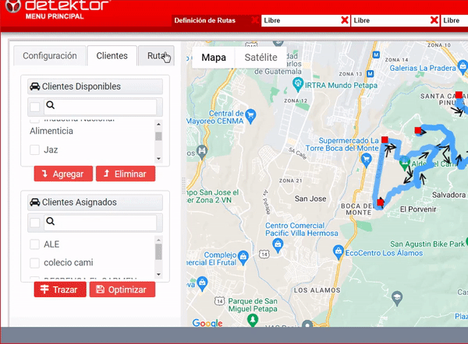Check the ALE client checkbox
The width and height of the screenshot is (468, 344).
coord(34,244)
